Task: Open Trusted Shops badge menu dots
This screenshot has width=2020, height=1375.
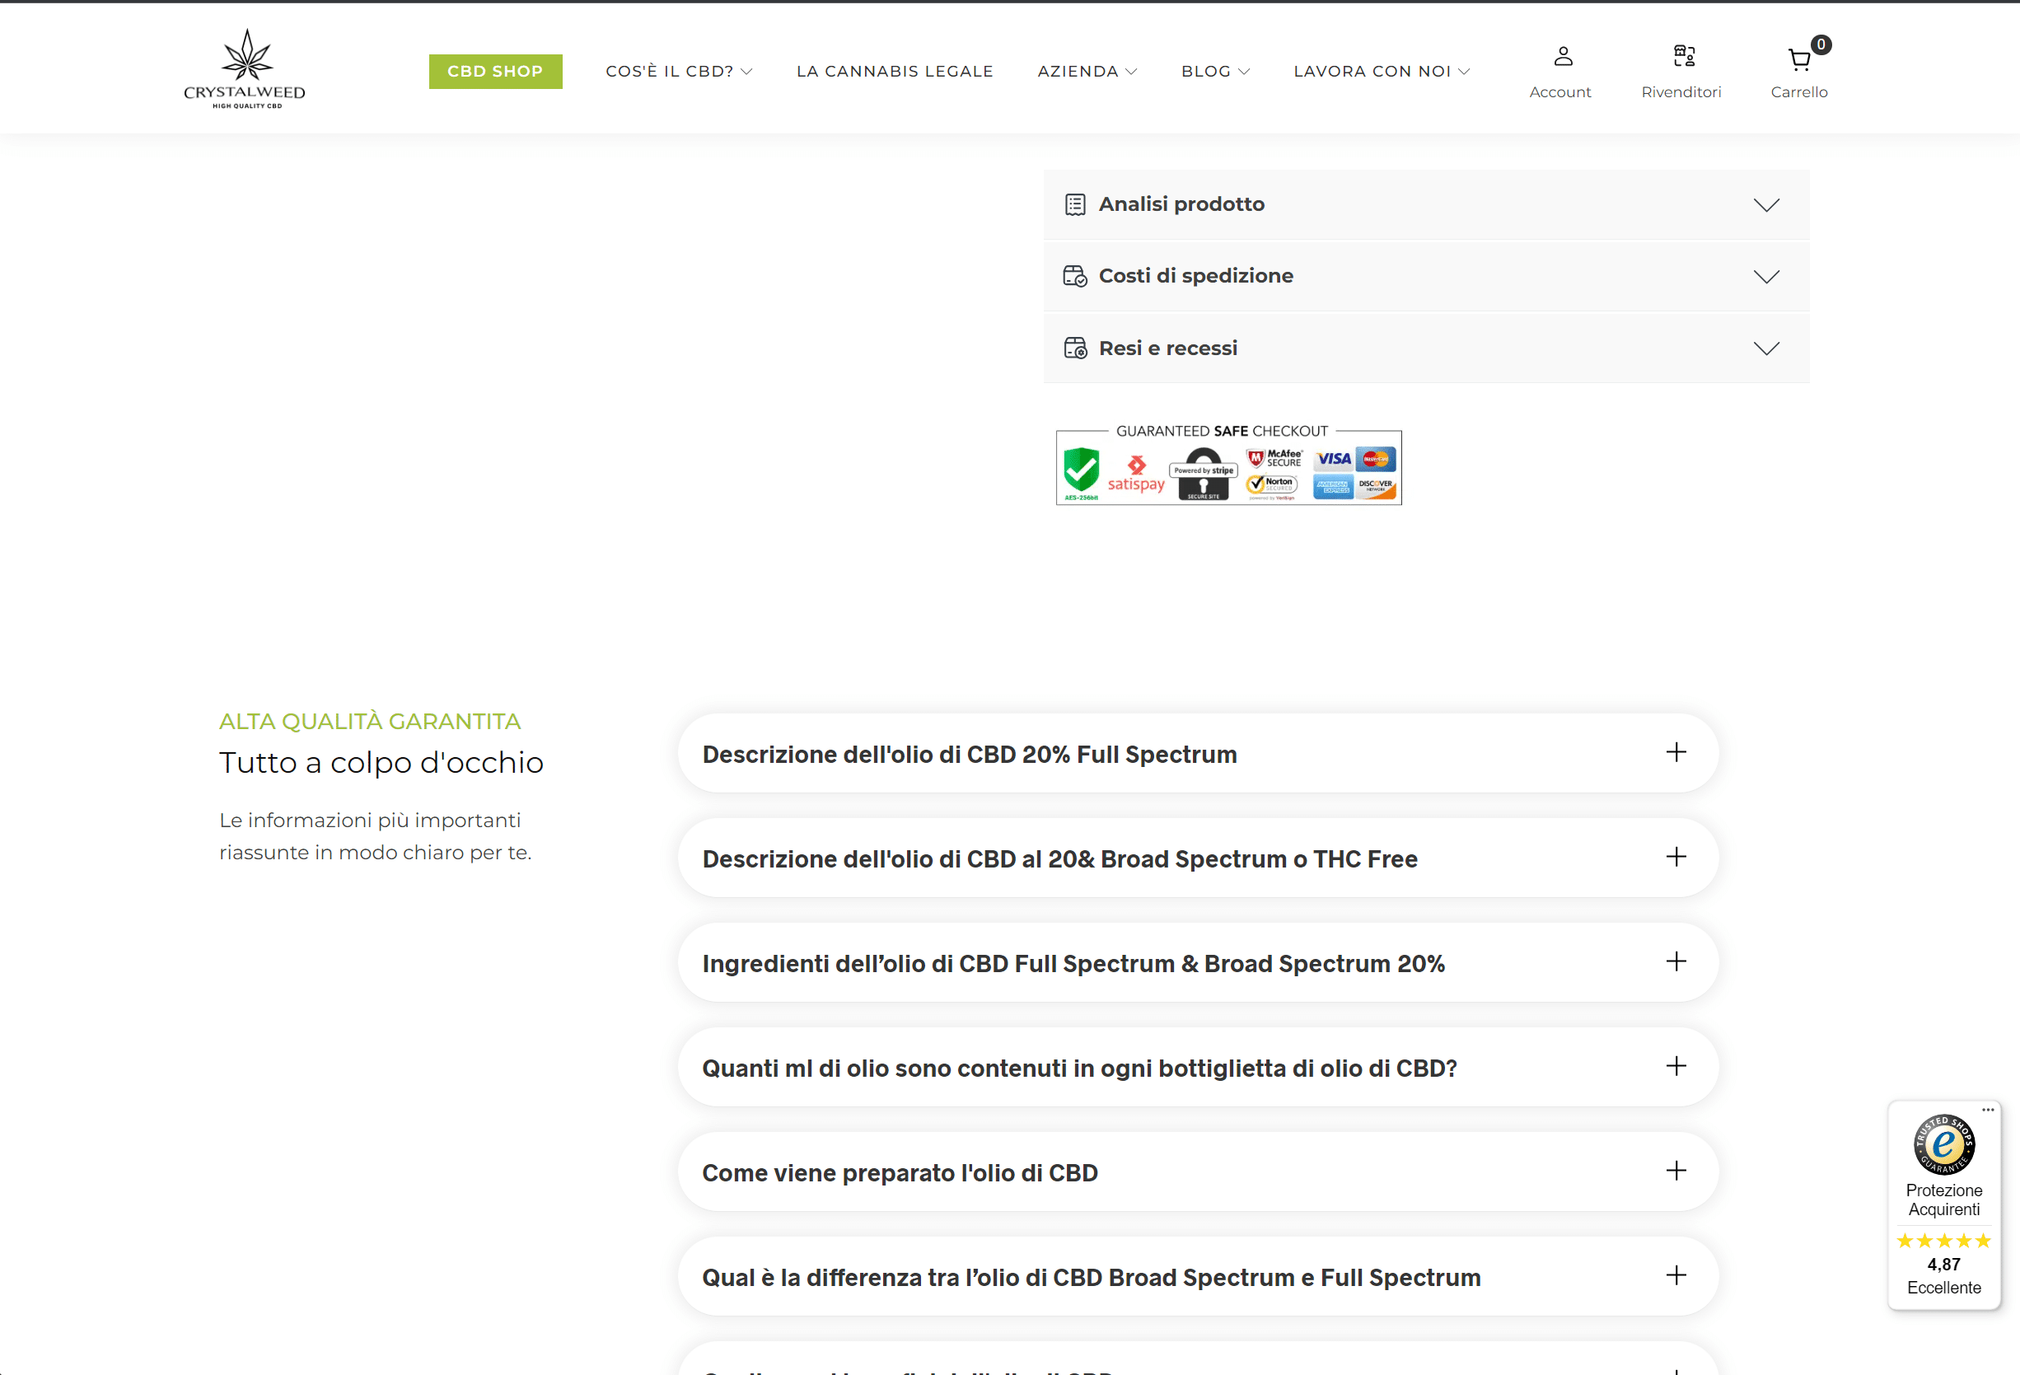Action: pos(1988,1110)
